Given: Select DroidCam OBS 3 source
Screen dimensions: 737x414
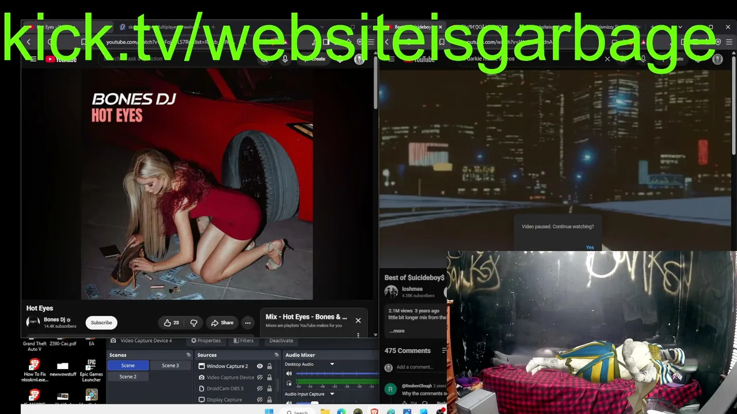Looking at the screenshot, I should point(225,389).
